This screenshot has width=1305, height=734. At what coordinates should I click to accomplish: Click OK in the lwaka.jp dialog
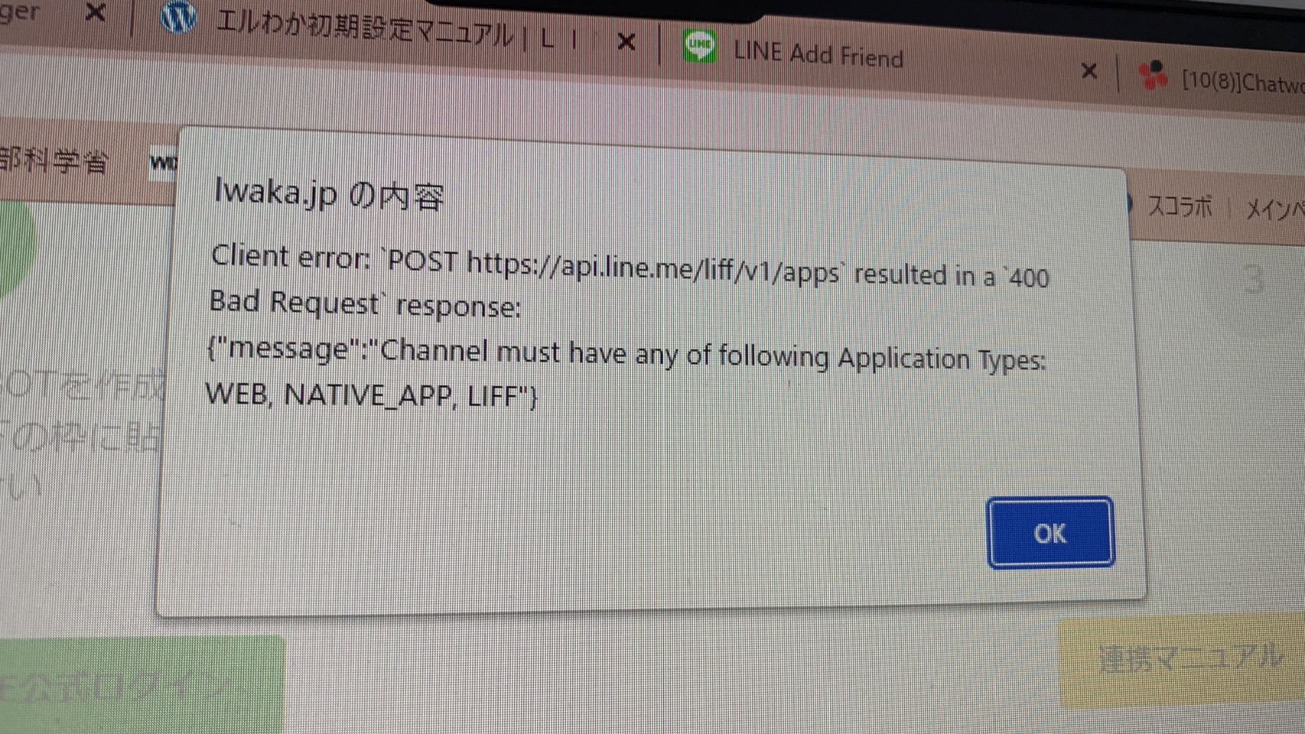tap(1050, 533)
